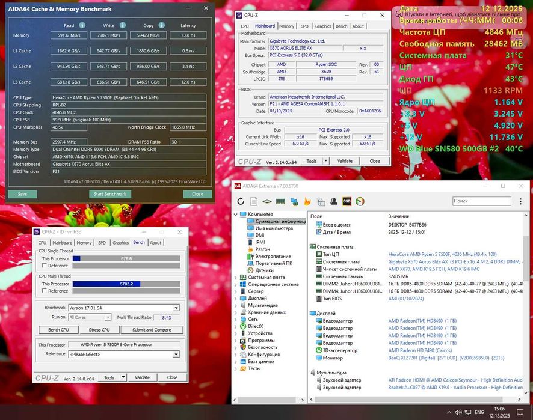The image size is (533, 420).
Task: Launch the flame stability test icon
Action: (307, 201)
